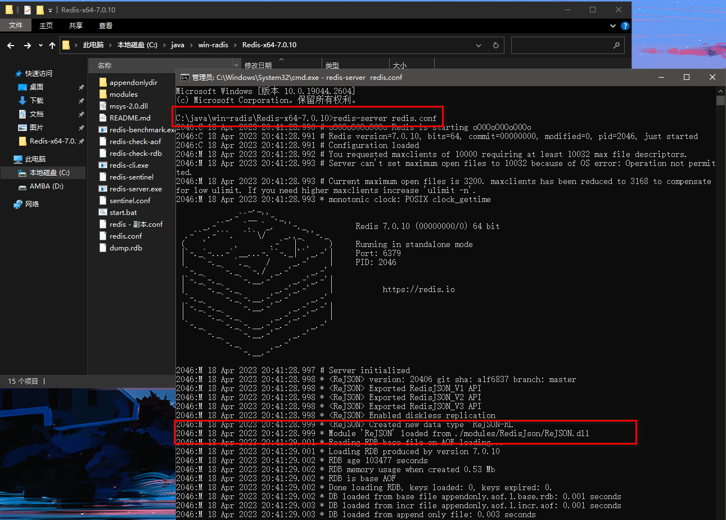Click win-radis in the address breadcrumb

coord(213,45)
